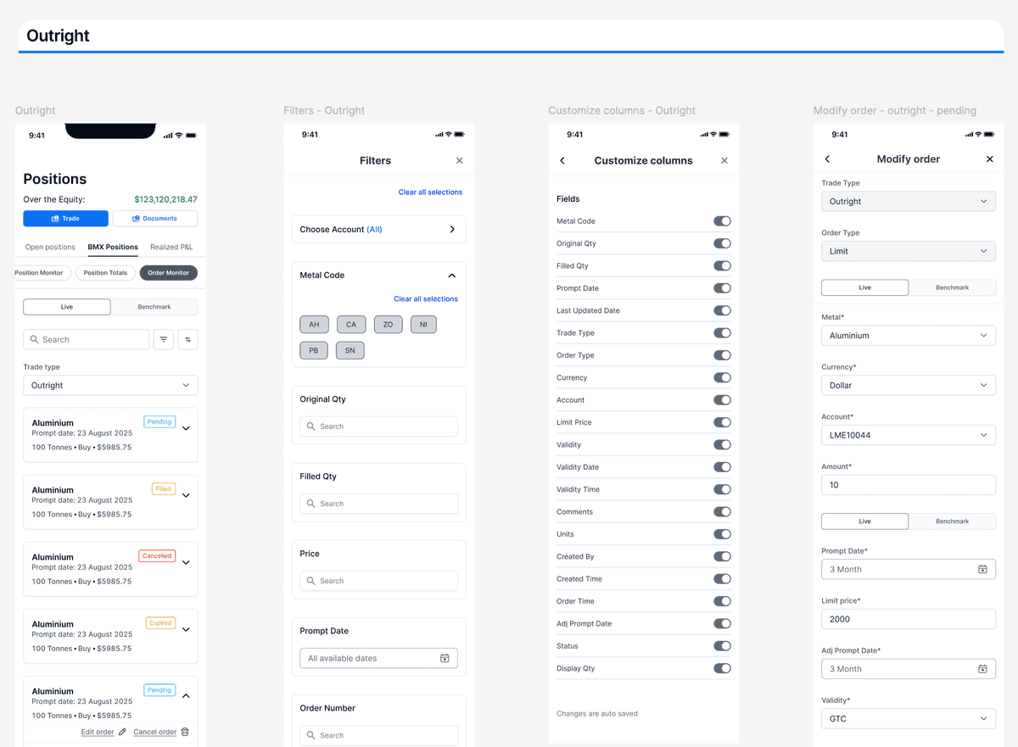Image resolution: width=1018 pixels, height=747 pixels.
Task: Turn off the Display Qty column toggle
Action: [x=722, y=668]
